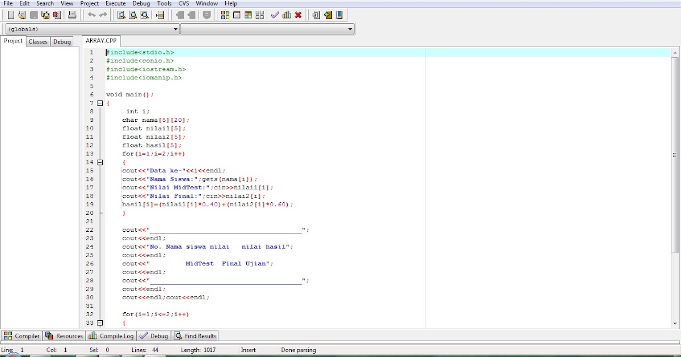The image size is (681, 357).
Task: Click the blue book icon in toolbar
Action: (339, 15)
